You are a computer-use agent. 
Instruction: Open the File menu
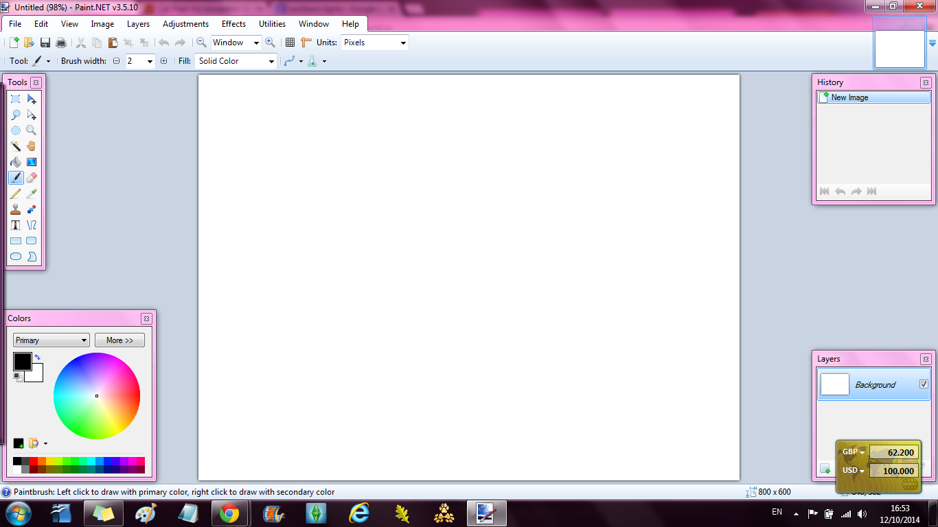15,24
